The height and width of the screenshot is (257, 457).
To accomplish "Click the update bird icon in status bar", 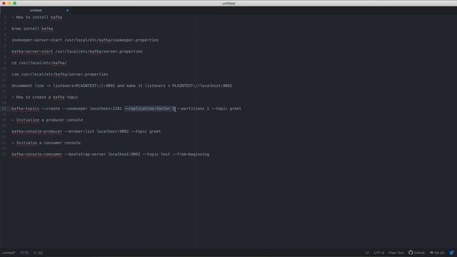I will (451, 253).
